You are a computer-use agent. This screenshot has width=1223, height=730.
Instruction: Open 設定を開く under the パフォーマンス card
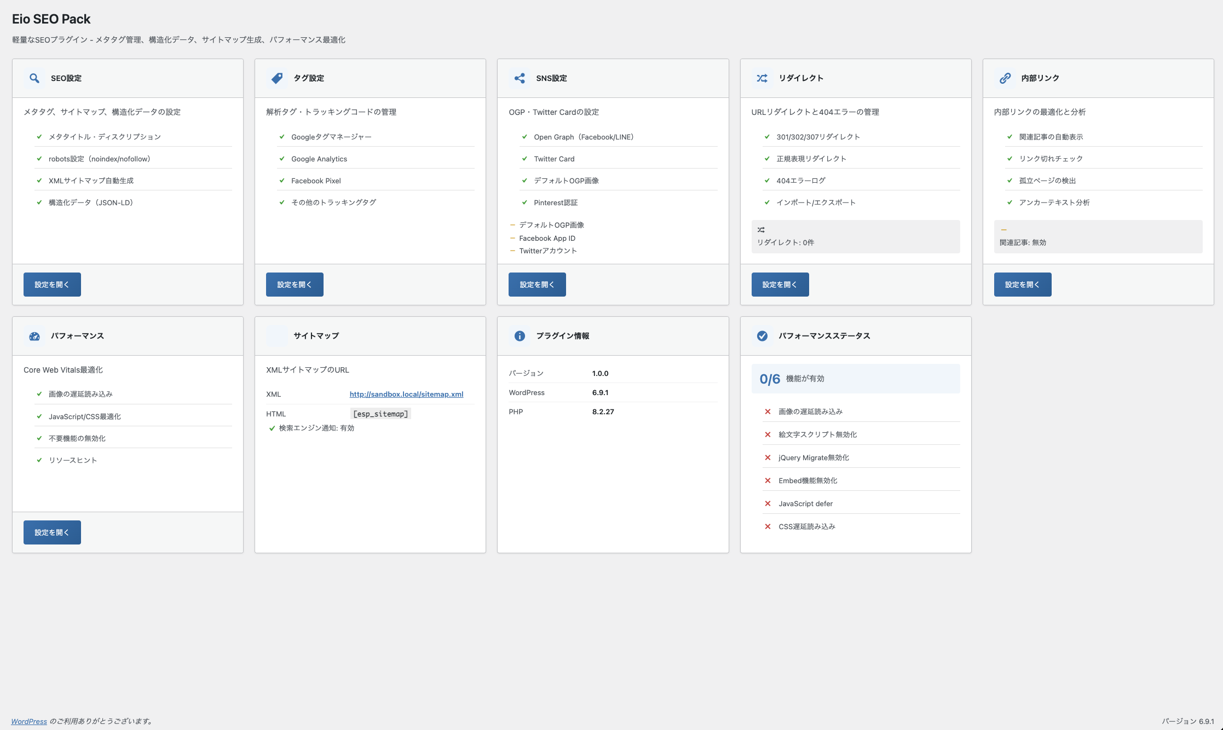pos(52,532)
